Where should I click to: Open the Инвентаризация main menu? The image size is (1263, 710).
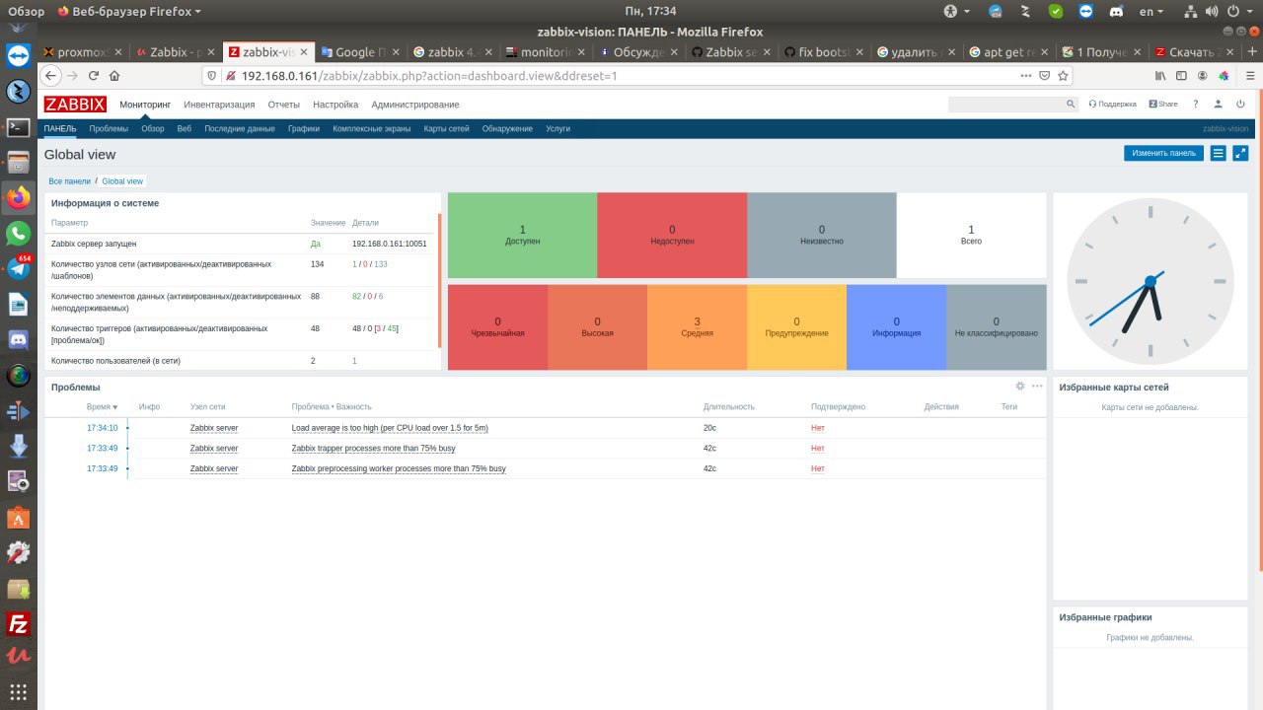[219, 105]
